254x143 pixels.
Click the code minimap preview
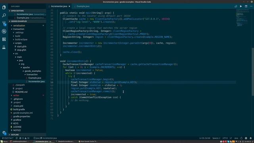(x=242, y=18)
